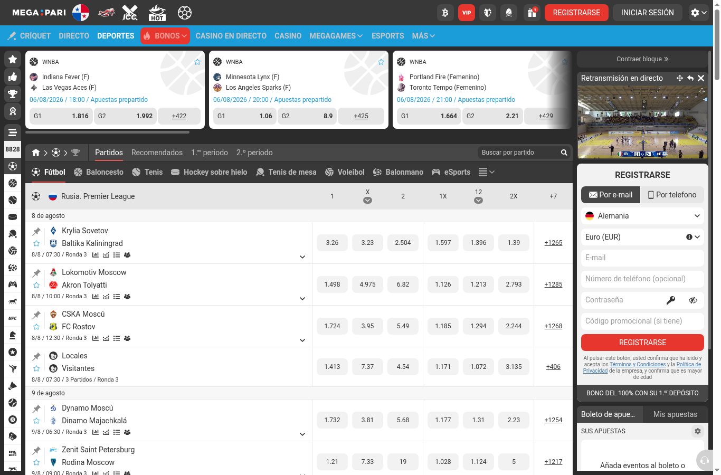Select registration Por e-mail option
Screen dimensions: 721x475
pos(611,195)
